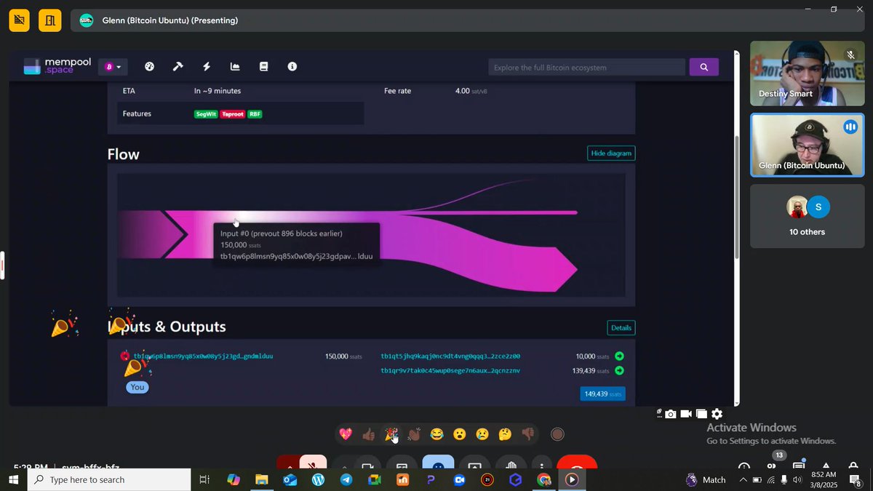Click the Hide diagram button
The image size is (873, 491).
point(611,153)
